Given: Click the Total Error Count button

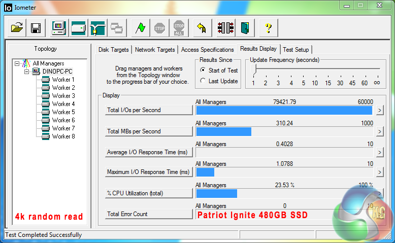Looking at the screenshot, I should pos(149,214).
